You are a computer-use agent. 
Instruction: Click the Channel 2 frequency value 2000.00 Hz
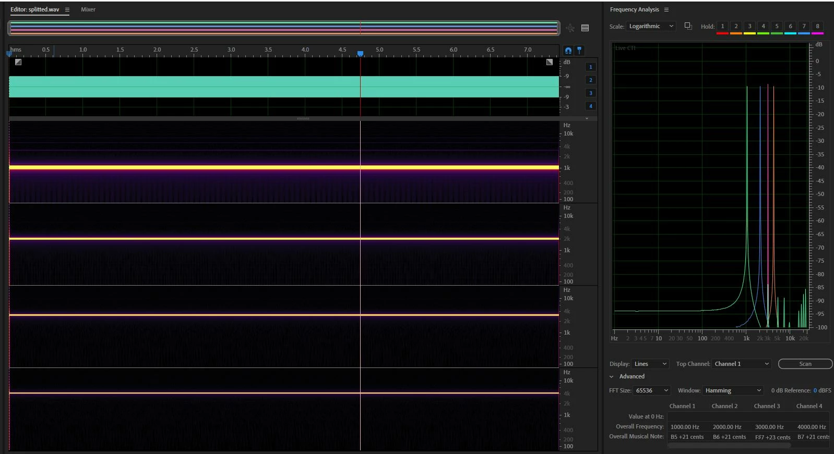pyautogui.click(x=727, y=427)
